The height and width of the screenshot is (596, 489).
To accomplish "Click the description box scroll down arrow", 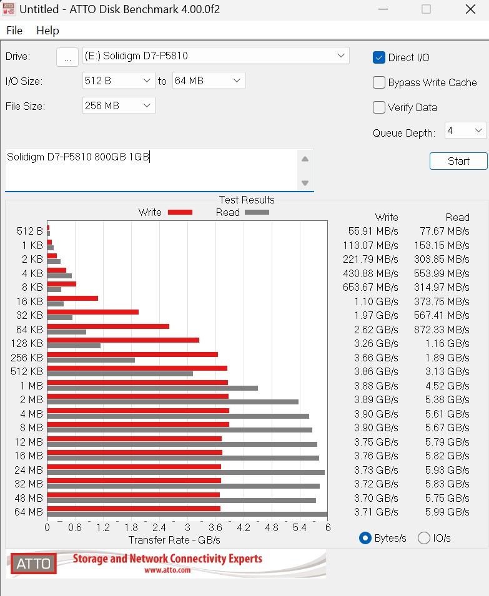I will point(305,183).
